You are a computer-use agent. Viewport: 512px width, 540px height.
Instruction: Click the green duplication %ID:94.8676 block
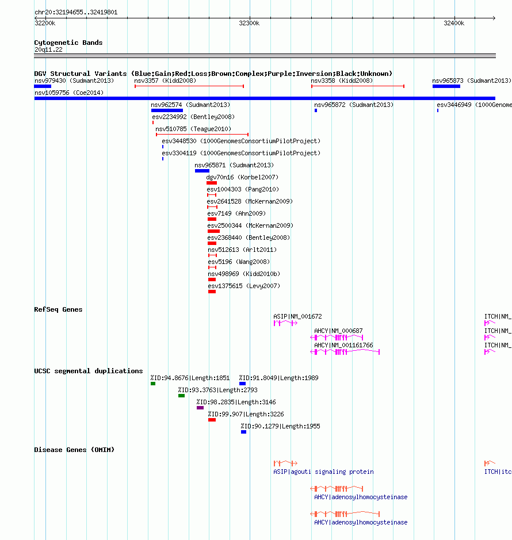153,384
